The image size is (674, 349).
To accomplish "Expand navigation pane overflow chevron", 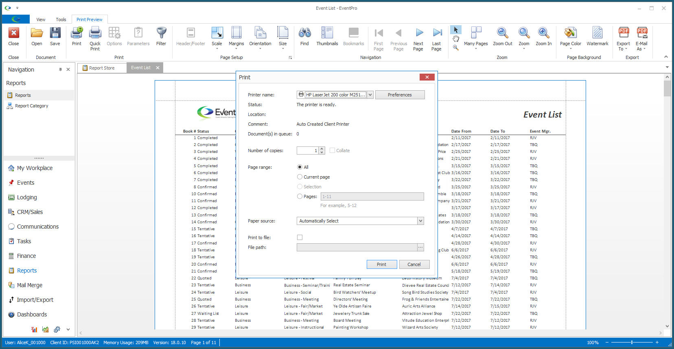I will tap(68, 329).
